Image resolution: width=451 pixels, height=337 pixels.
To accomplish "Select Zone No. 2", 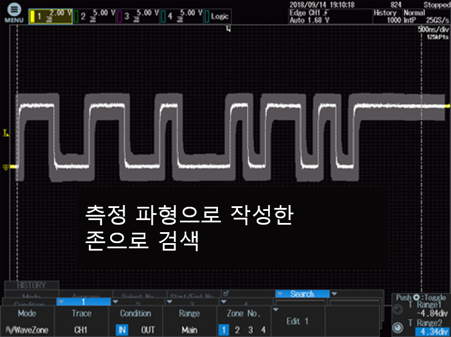I will (x=237, y=330).
